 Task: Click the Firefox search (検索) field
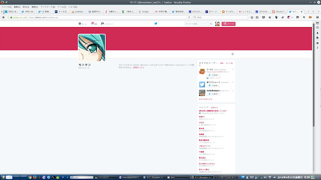coord(221,17)
